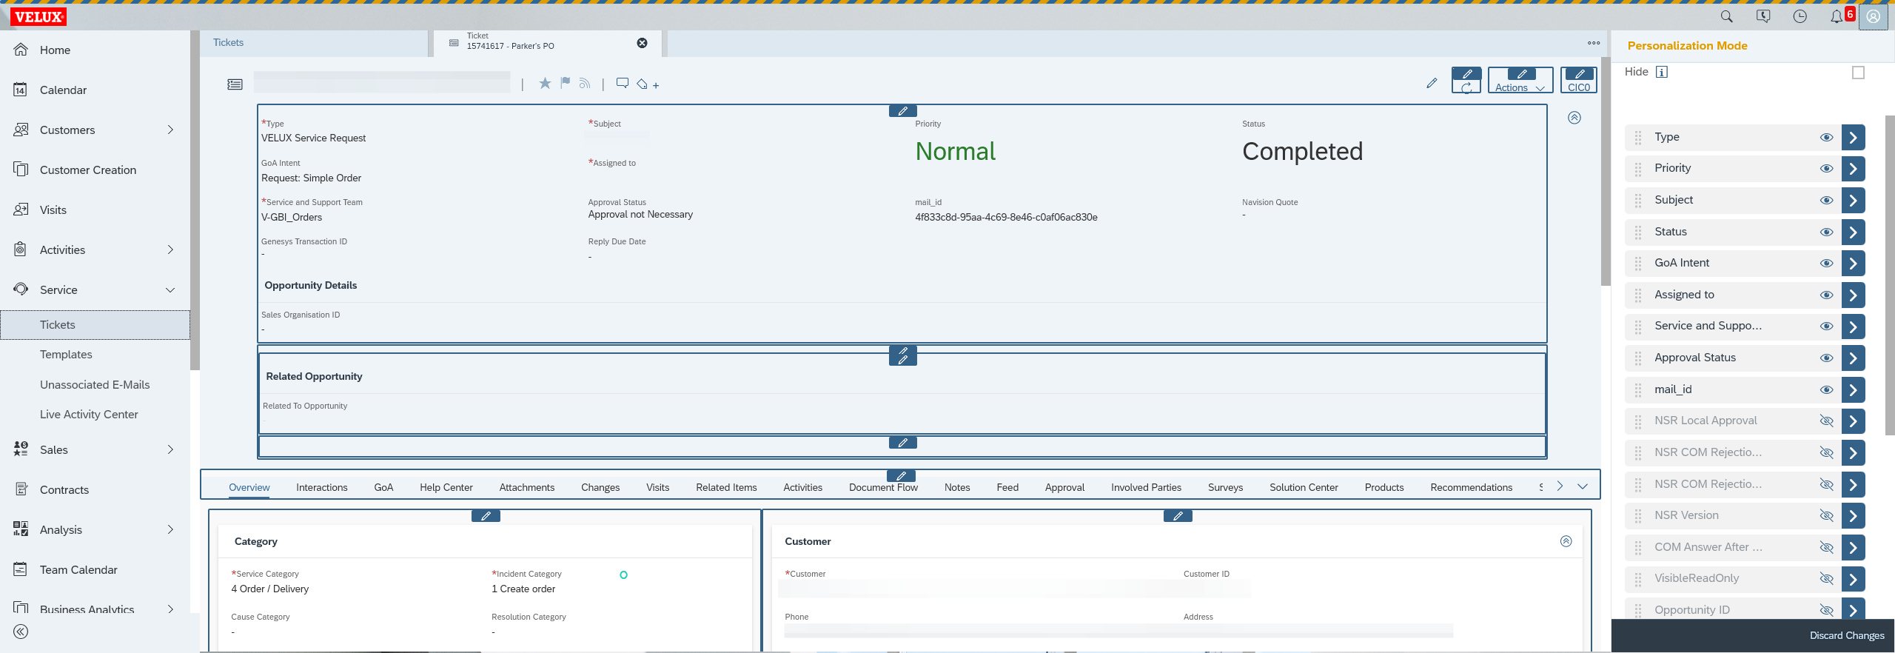The image size is (1895, 653).
Task: Open the tab list dropdown chevron
Action: 1583,486
